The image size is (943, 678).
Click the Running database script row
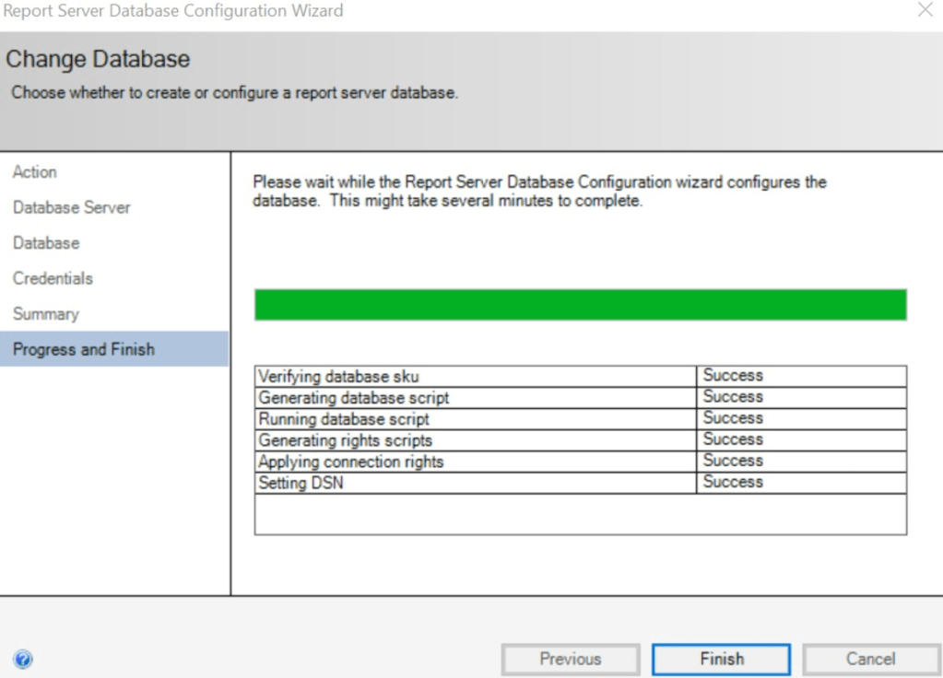344,419
